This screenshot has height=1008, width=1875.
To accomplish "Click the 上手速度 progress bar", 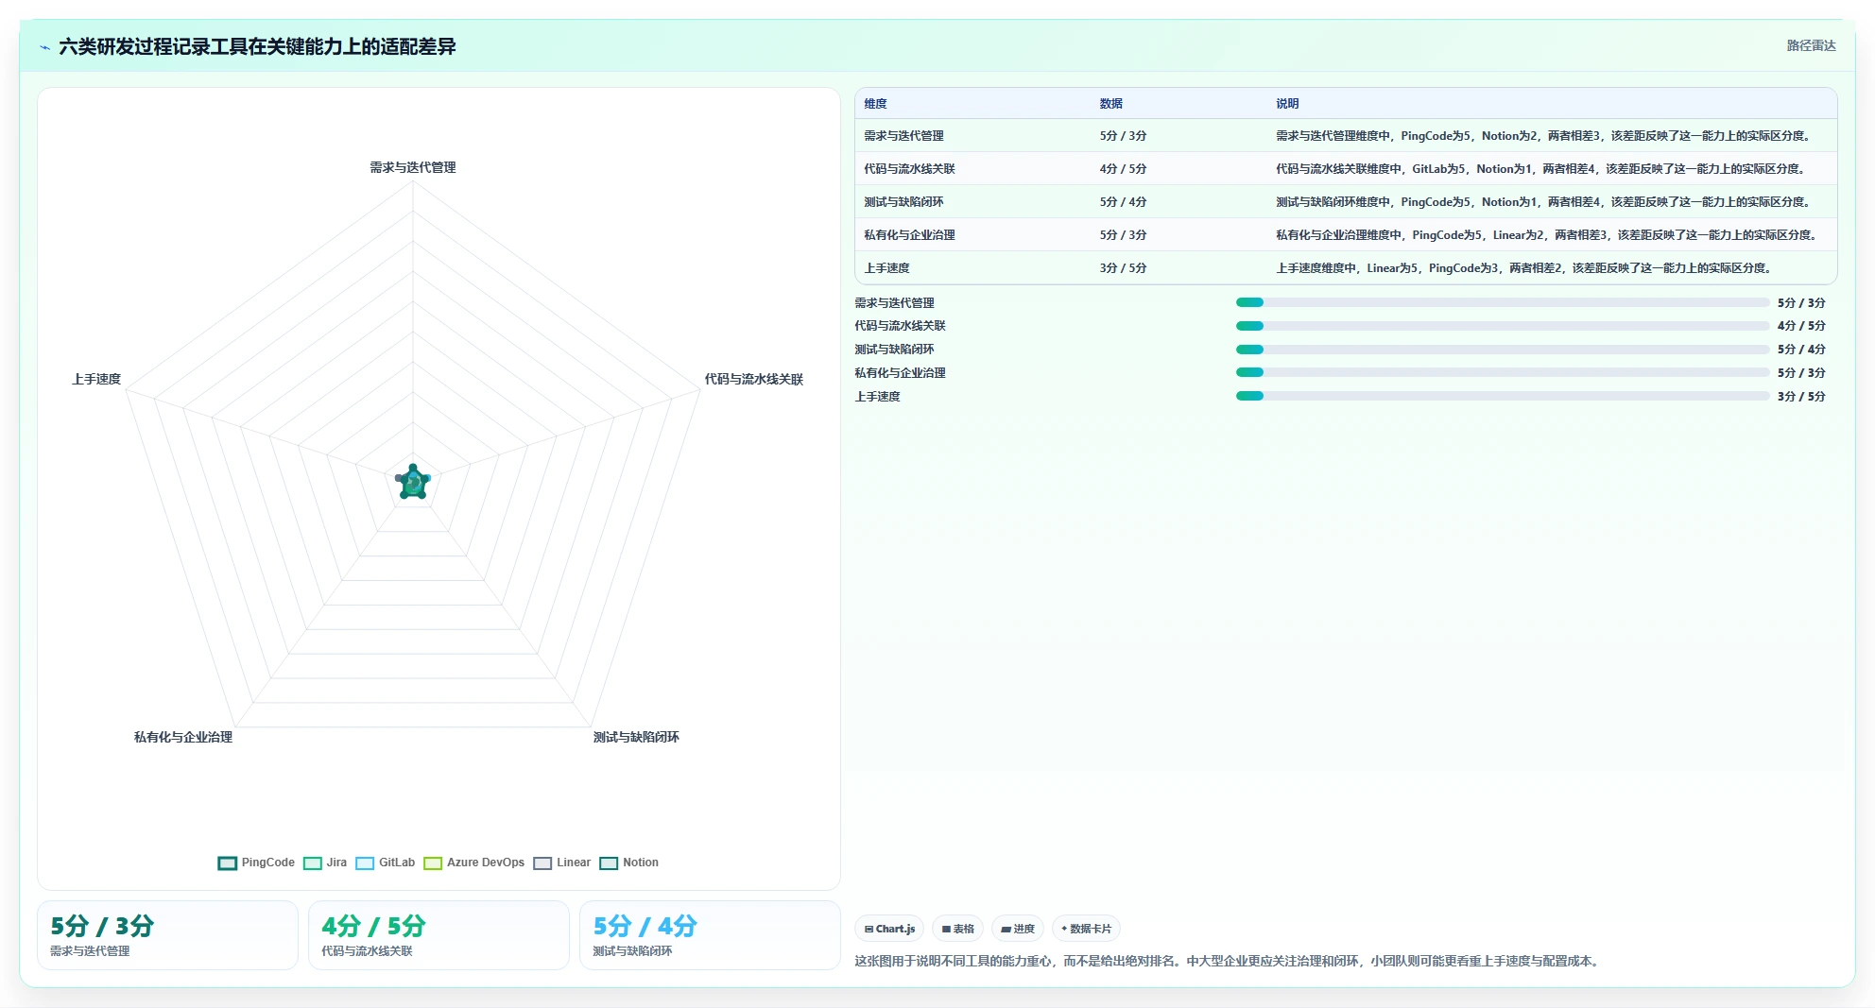I will pyautogui.click(x=1503, y=396).
